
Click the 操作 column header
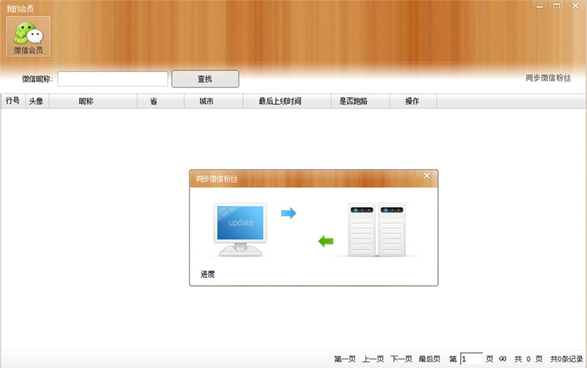coord(412,101)
